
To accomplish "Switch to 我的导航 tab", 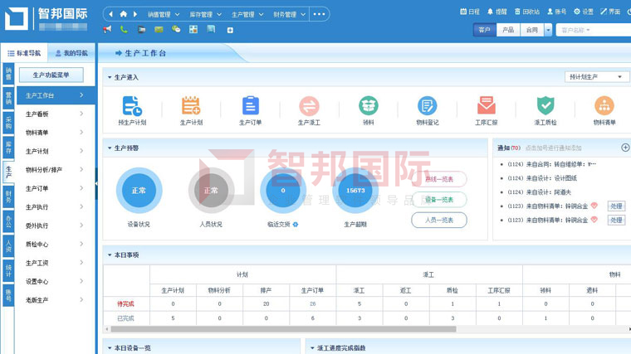I will click(x=71, y=53).
